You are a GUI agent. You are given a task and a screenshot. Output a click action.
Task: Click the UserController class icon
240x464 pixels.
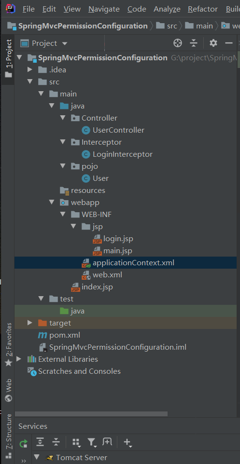86,130
